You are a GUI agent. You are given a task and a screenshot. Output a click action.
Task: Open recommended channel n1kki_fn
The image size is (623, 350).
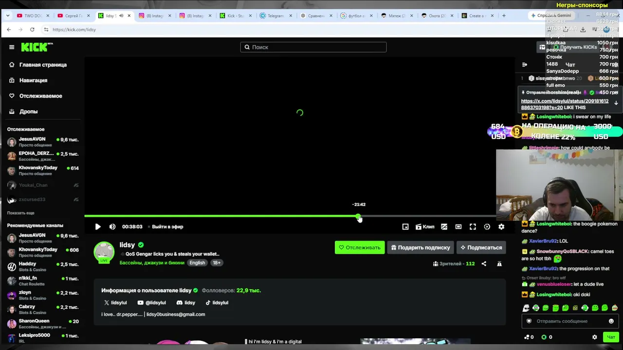click(43, 280)
